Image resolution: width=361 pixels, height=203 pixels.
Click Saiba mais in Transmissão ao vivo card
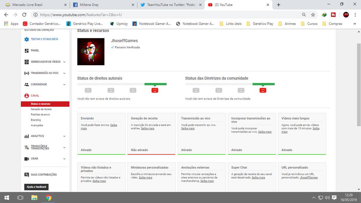click(x=188, y=128)
